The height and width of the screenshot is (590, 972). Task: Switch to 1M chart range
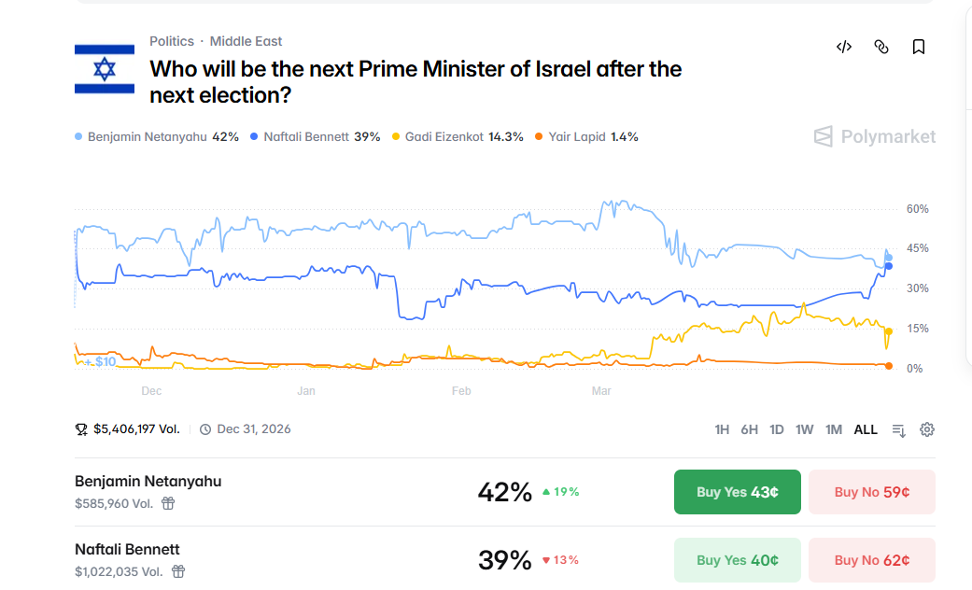(x=834, y=429)
